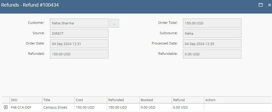The height and width of the screenshot is (112, 272).
Task: Sort by the Title column header
Action: [58, 100]
